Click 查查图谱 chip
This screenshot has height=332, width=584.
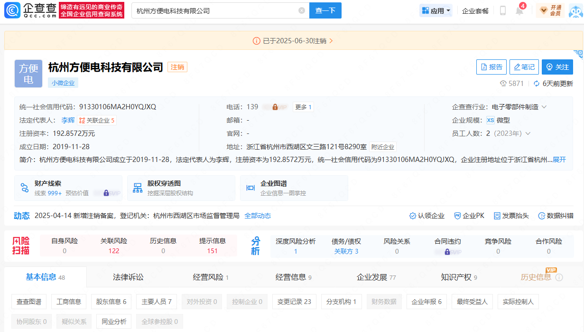point(29,302)
